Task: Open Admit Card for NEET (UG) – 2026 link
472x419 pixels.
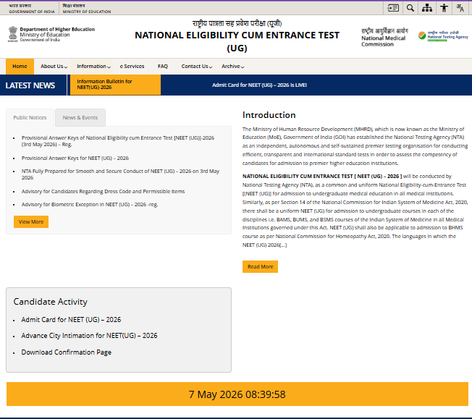Action: point(71,320)
